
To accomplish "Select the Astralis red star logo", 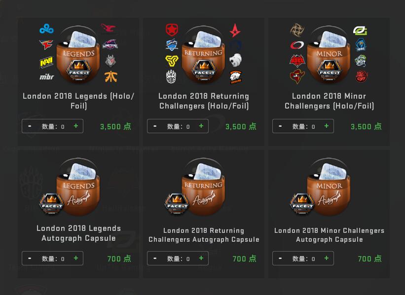I will coord(235,30).
